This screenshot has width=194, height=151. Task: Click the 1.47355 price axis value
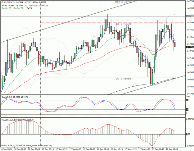190,37
